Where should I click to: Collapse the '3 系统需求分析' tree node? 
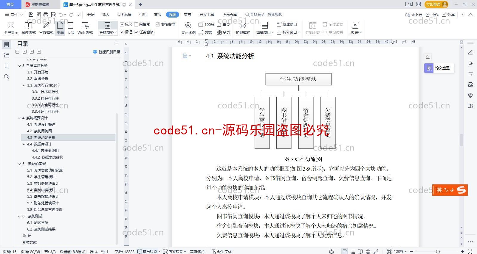[x=19, y=66]
